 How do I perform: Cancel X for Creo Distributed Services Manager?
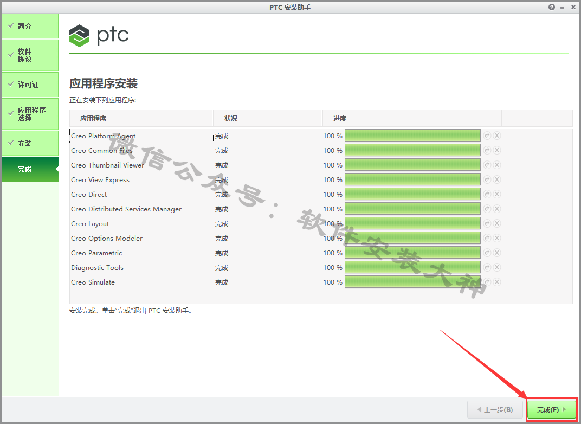497,209
